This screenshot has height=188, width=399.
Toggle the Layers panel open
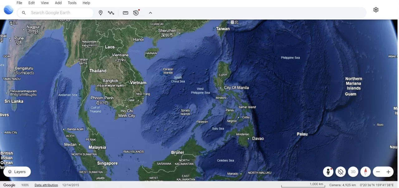click(x=17, y=172)
